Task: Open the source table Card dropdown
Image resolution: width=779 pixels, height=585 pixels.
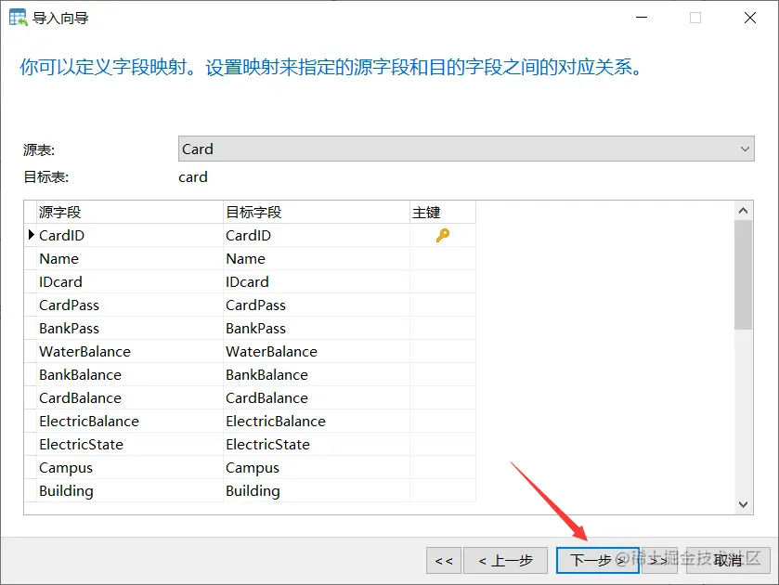Action: click(x=466, y=149)
